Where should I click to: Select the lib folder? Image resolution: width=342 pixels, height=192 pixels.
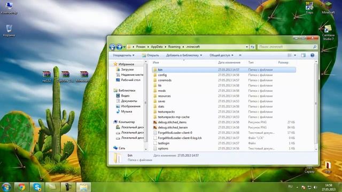pos(224,85)
